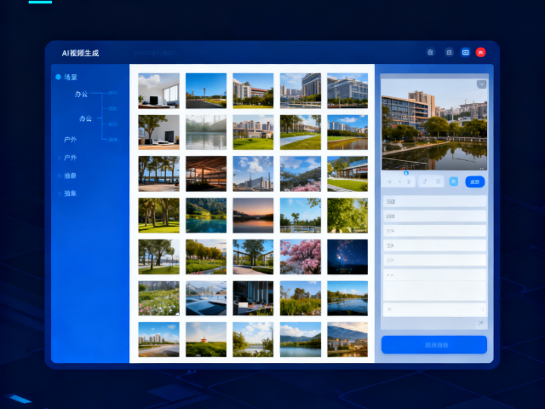
Task: Click the expand chevron on preview image
Action: point(481,84)
